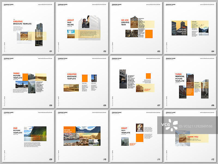Click the Company Name label on page 05
Viewport: 218px width, 164px height.
click(9, 58)
